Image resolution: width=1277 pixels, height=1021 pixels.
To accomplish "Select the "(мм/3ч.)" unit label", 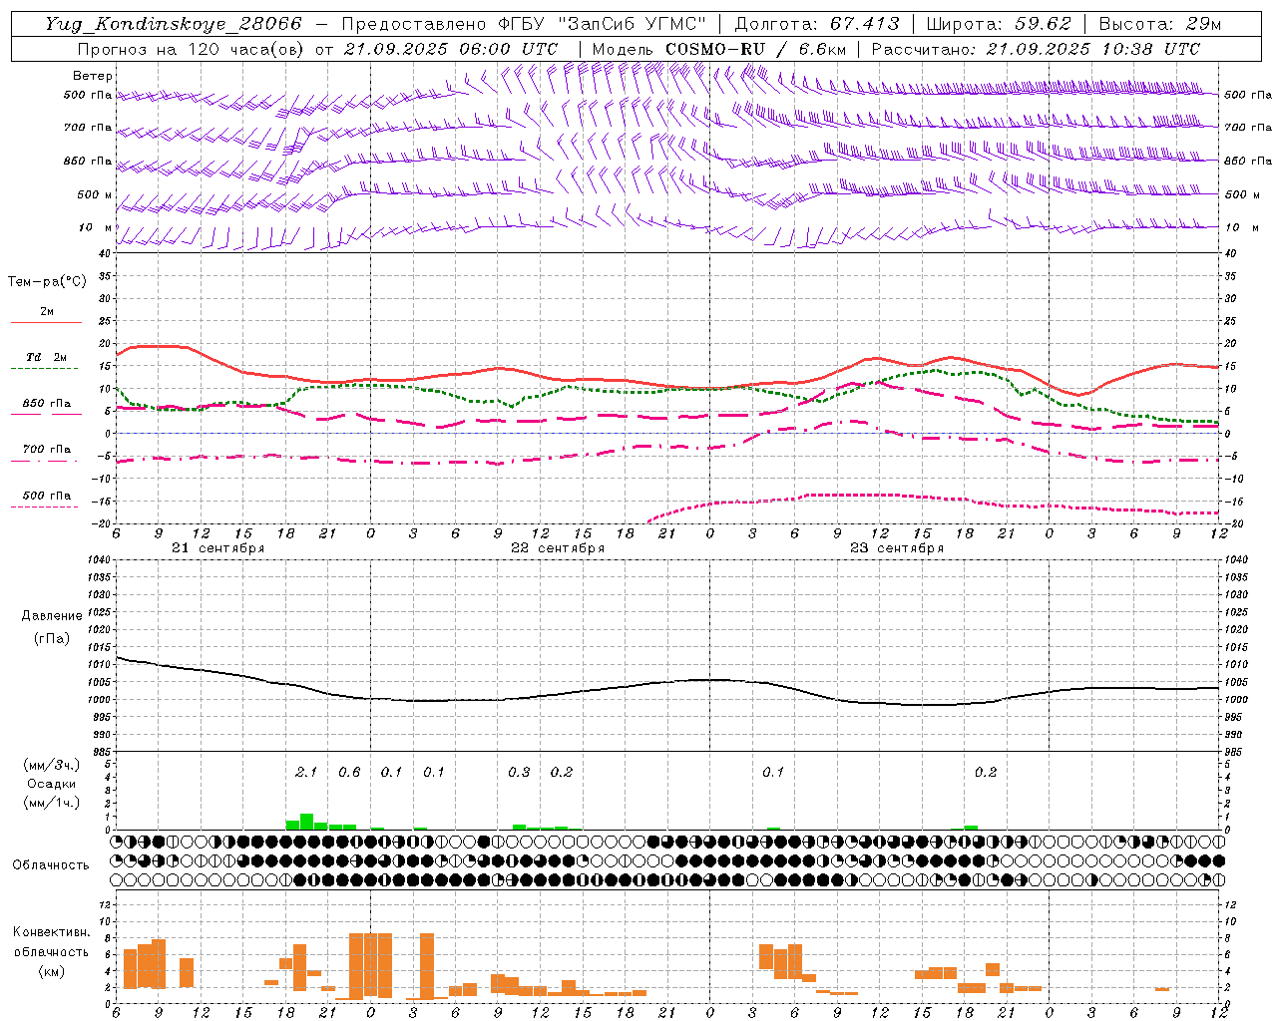I will click(x=52, y=765).
